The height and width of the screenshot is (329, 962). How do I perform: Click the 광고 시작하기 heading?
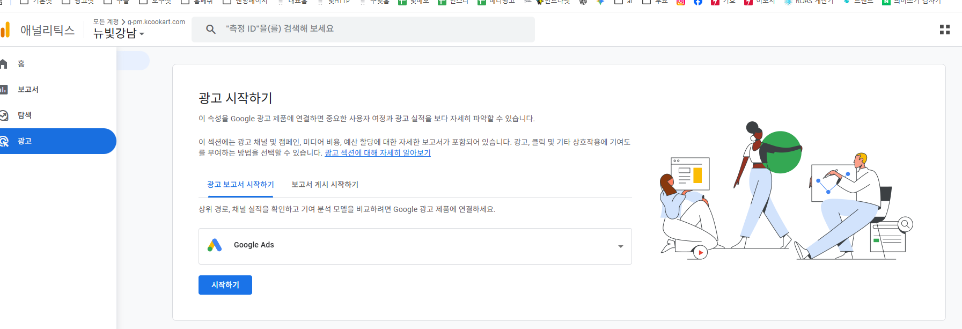point(236,98)
